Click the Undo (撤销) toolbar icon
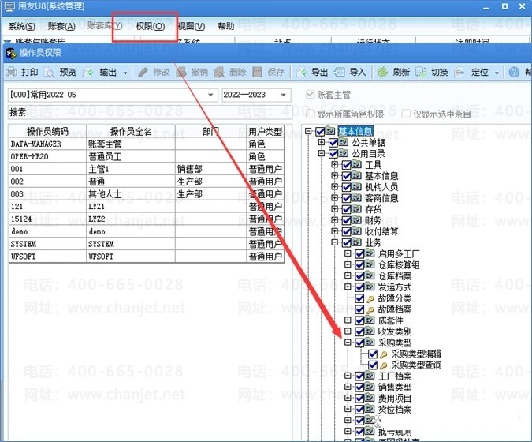The image size is (532, 442). (181, 72)
